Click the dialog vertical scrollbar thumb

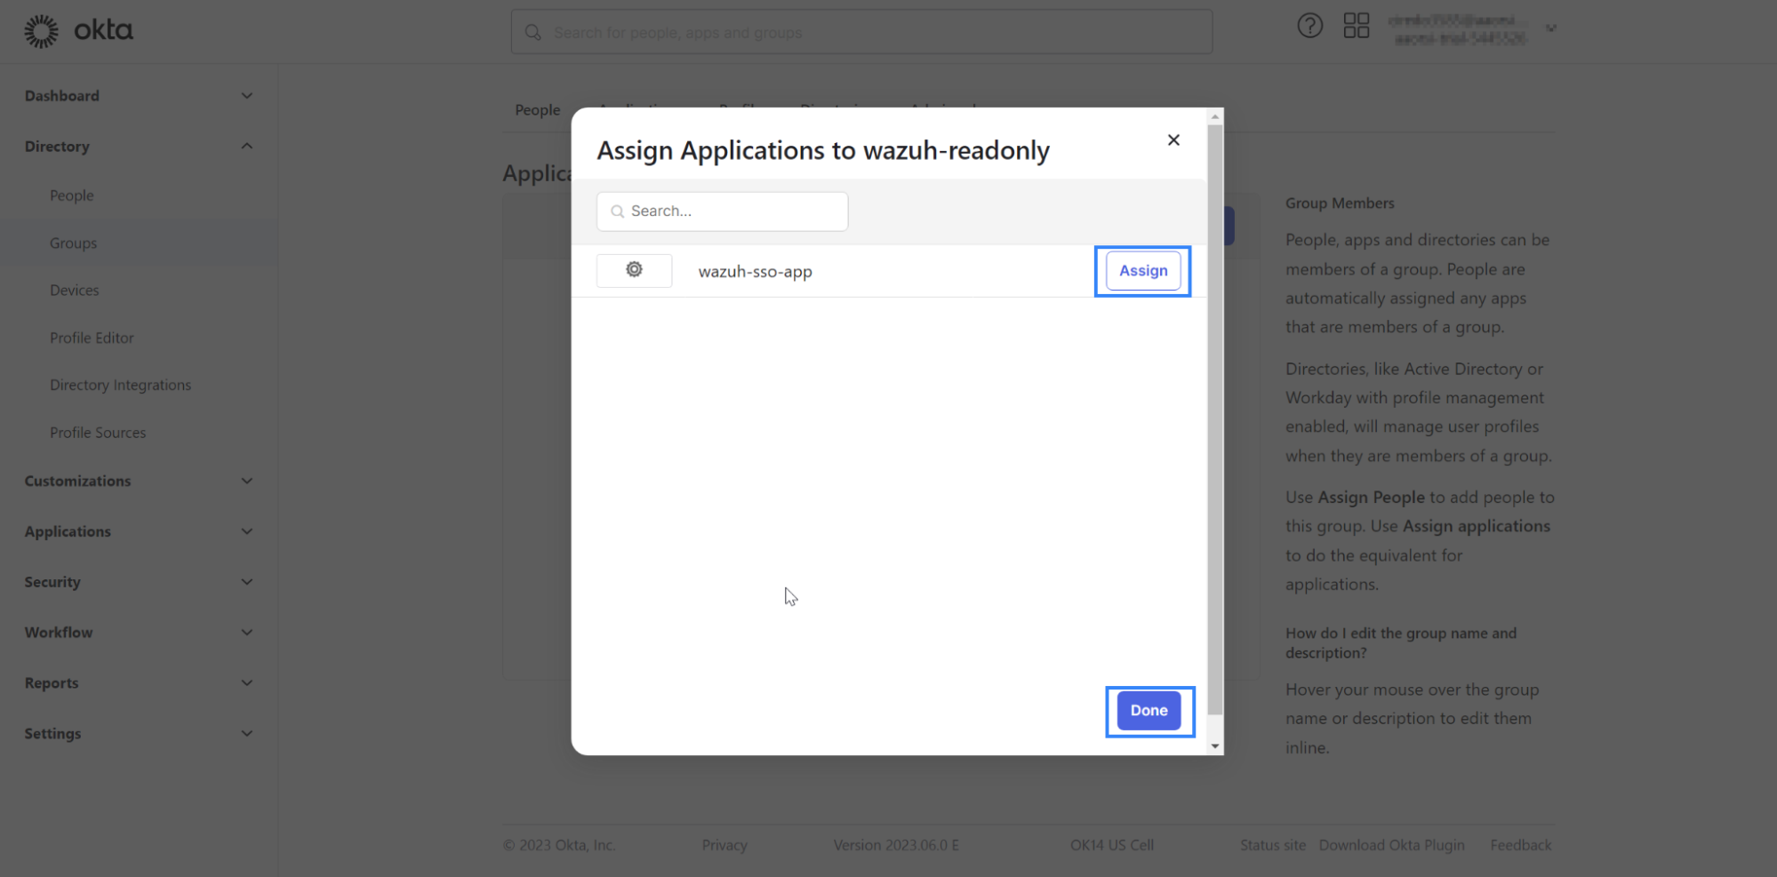(x=1215, y=419)
